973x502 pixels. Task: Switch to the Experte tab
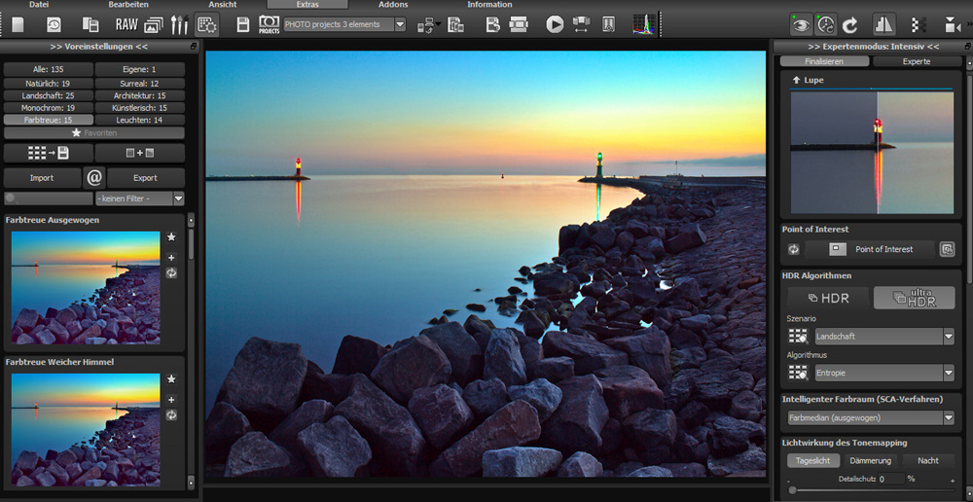click(916, 61)
